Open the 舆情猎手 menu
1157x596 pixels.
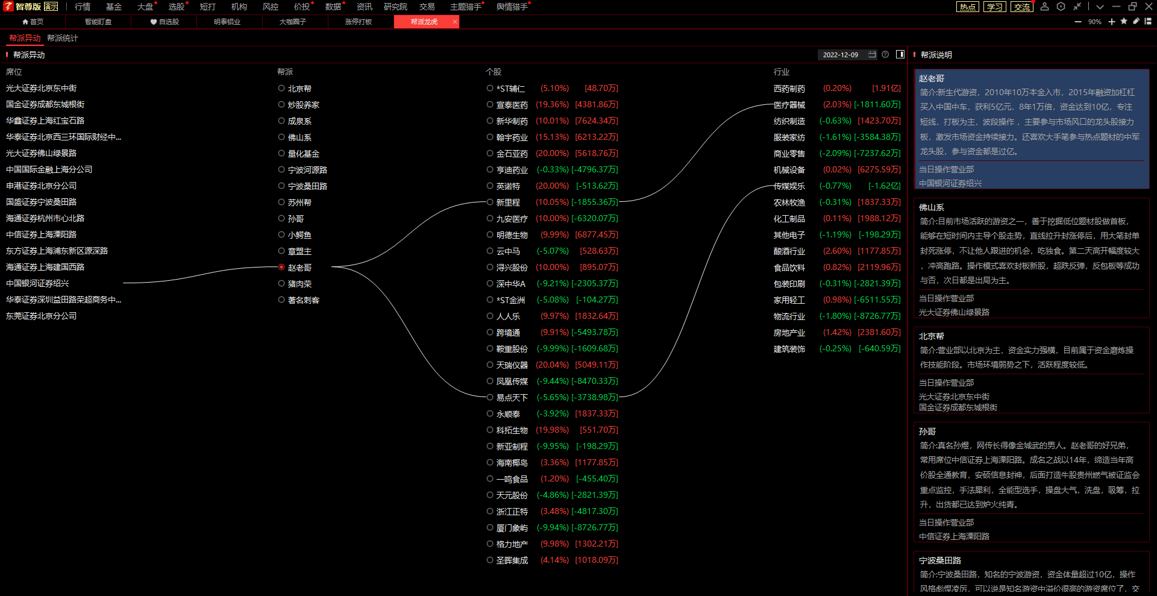point(512,7)
